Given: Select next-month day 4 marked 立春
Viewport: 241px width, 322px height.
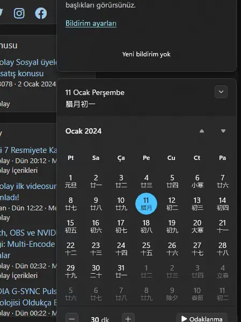Looking at the screenshot, I should coord(223,271).
